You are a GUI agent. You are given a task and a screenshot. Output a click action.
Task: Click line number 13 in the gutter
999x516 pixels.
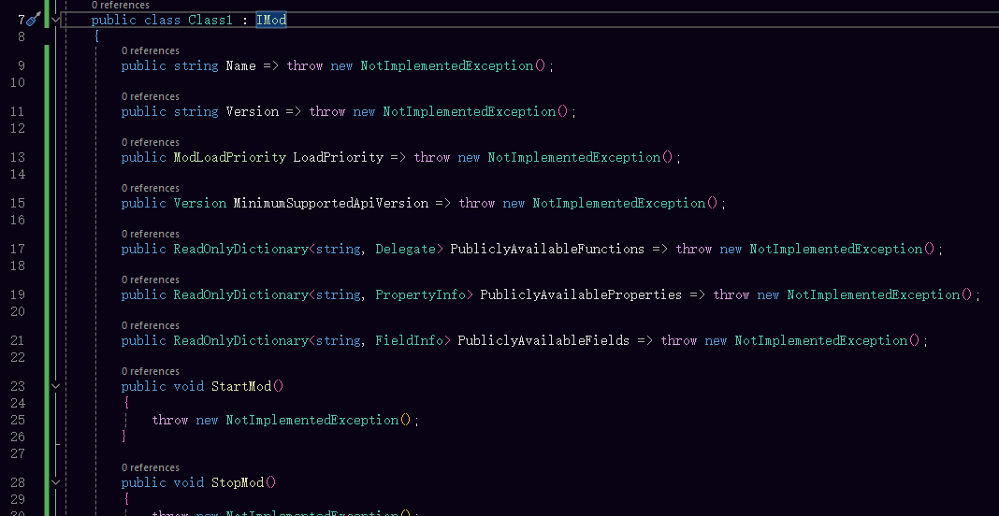[x=21, y=158]
